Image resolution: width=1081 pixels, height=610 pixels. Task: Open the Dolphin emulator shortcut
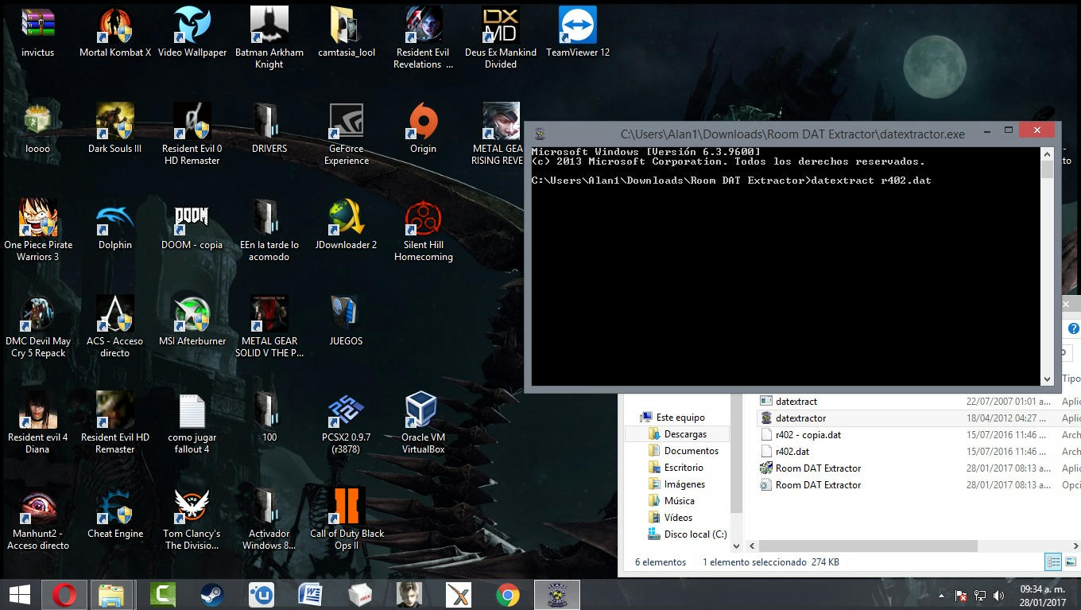click(115, 225)
